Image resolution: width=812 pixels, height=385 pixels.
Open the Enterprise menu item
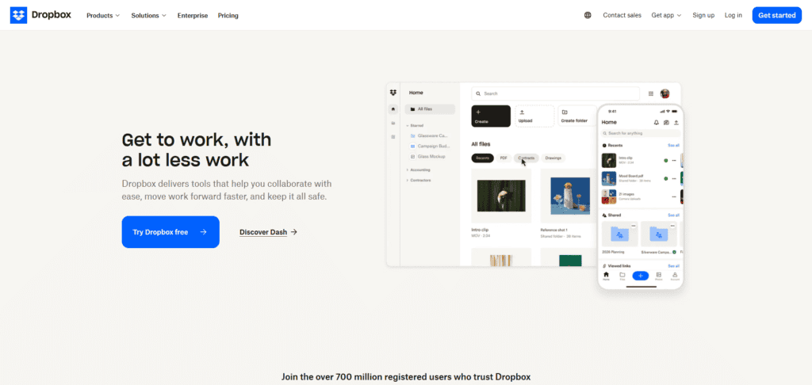(193, 15)
